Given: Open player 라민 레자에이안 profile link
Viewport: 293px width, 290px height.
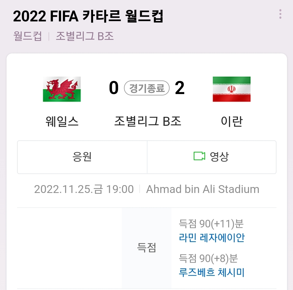Looking at the screenshot, I should 212,238.
